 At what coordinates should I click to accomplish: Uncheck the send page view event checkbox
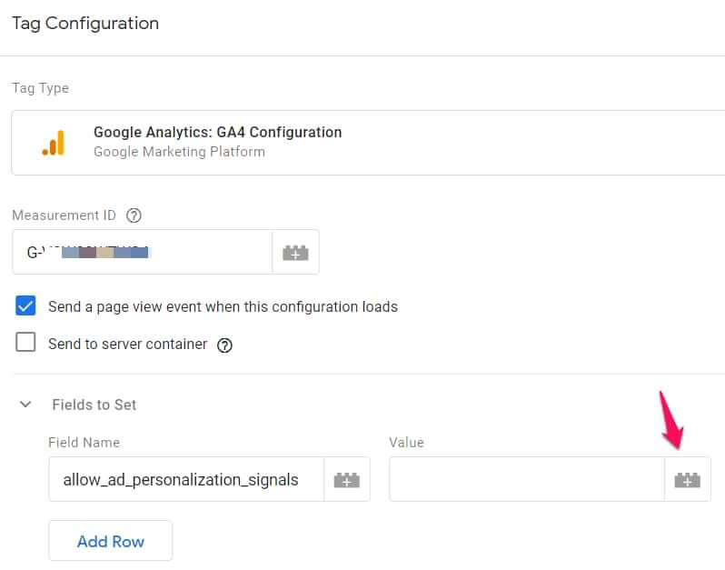pos(26,306)
